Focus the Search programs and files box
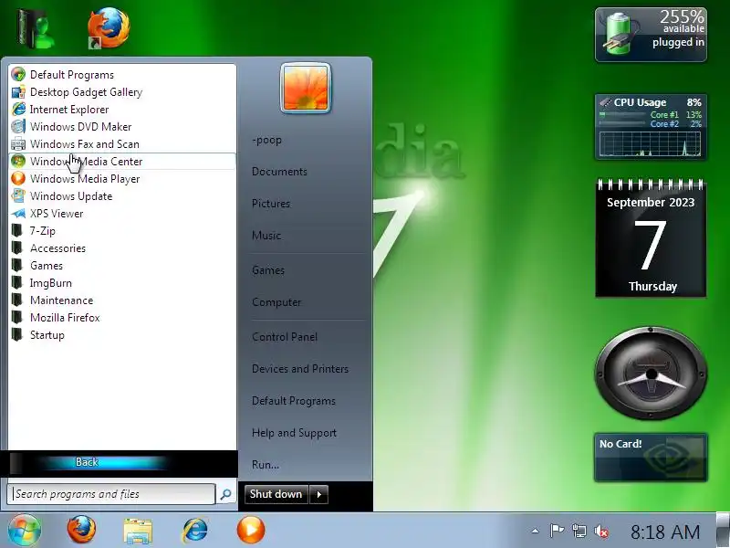This screenshot has width=730, height=548. click(x=111, y=494)
